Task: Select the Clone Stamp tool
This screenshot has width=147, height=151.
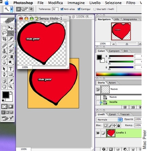Action: 4,51
